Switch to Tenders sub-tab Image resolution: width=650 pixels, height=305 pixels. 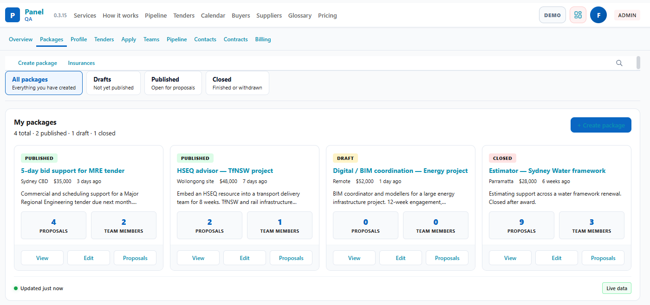104,39
